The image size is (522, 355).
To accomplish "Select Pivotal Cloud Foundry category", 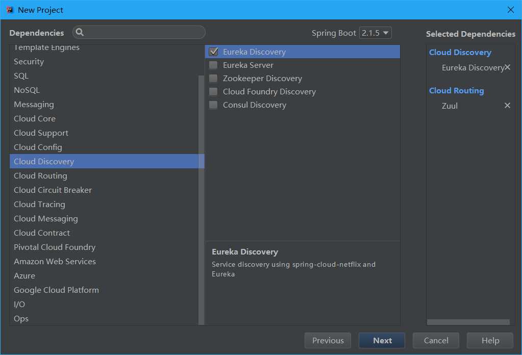I will pos(104,247).
